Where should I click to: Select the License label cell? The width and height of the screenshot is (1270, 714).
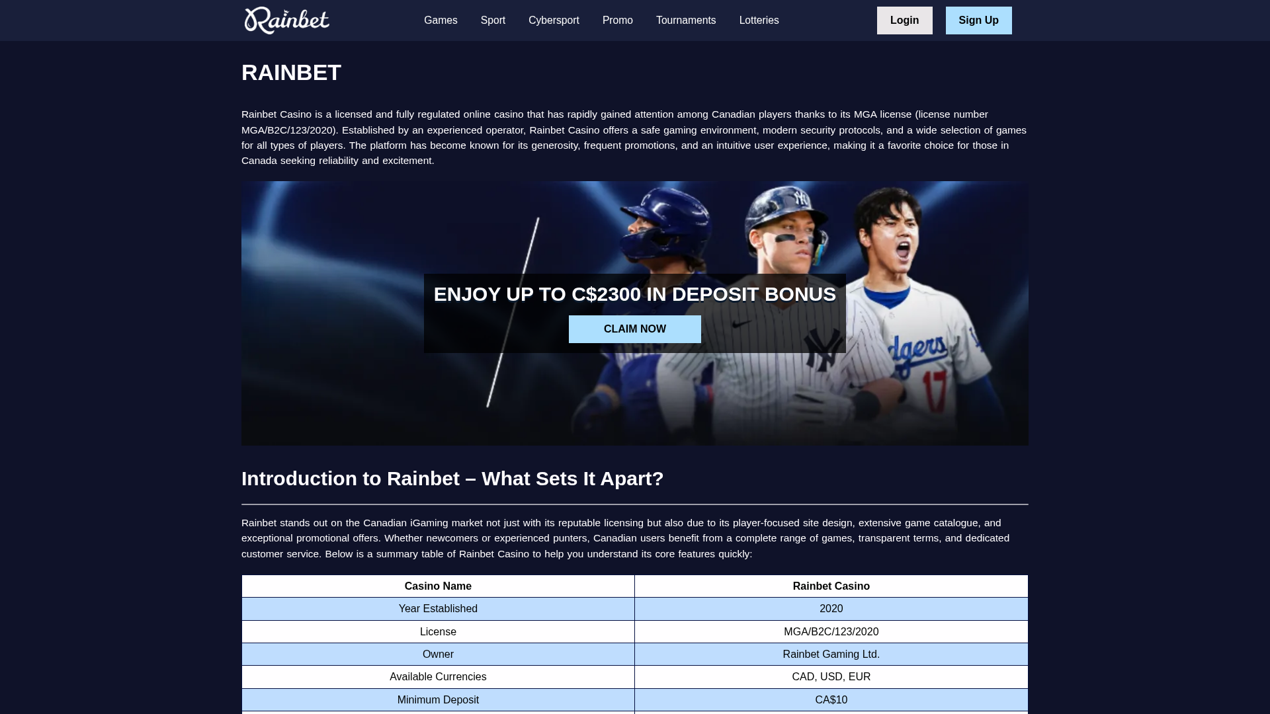coord(438,632)
